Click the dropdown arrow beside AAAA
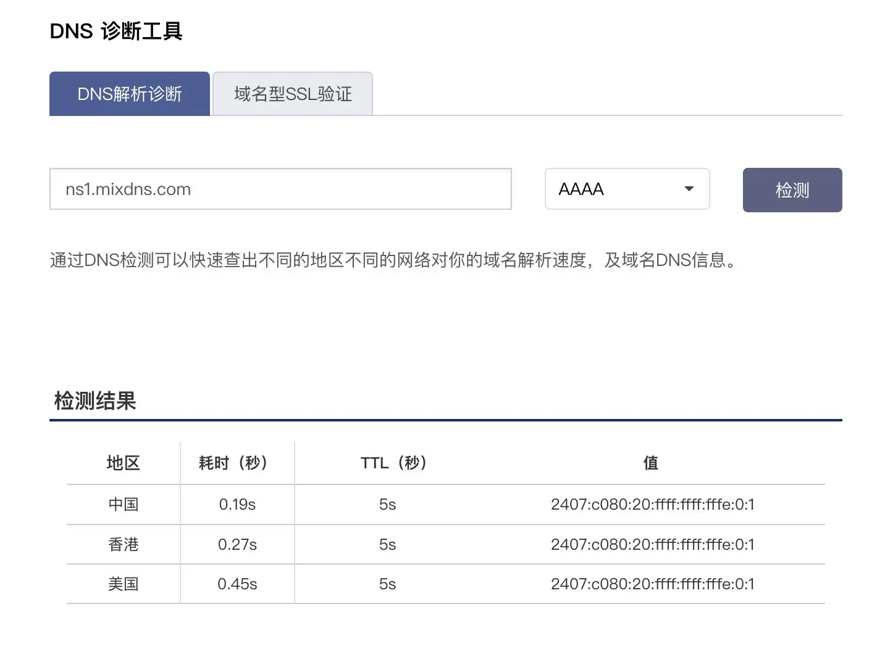The width and height of the screenshot is (893, 659). pos(689,189)
